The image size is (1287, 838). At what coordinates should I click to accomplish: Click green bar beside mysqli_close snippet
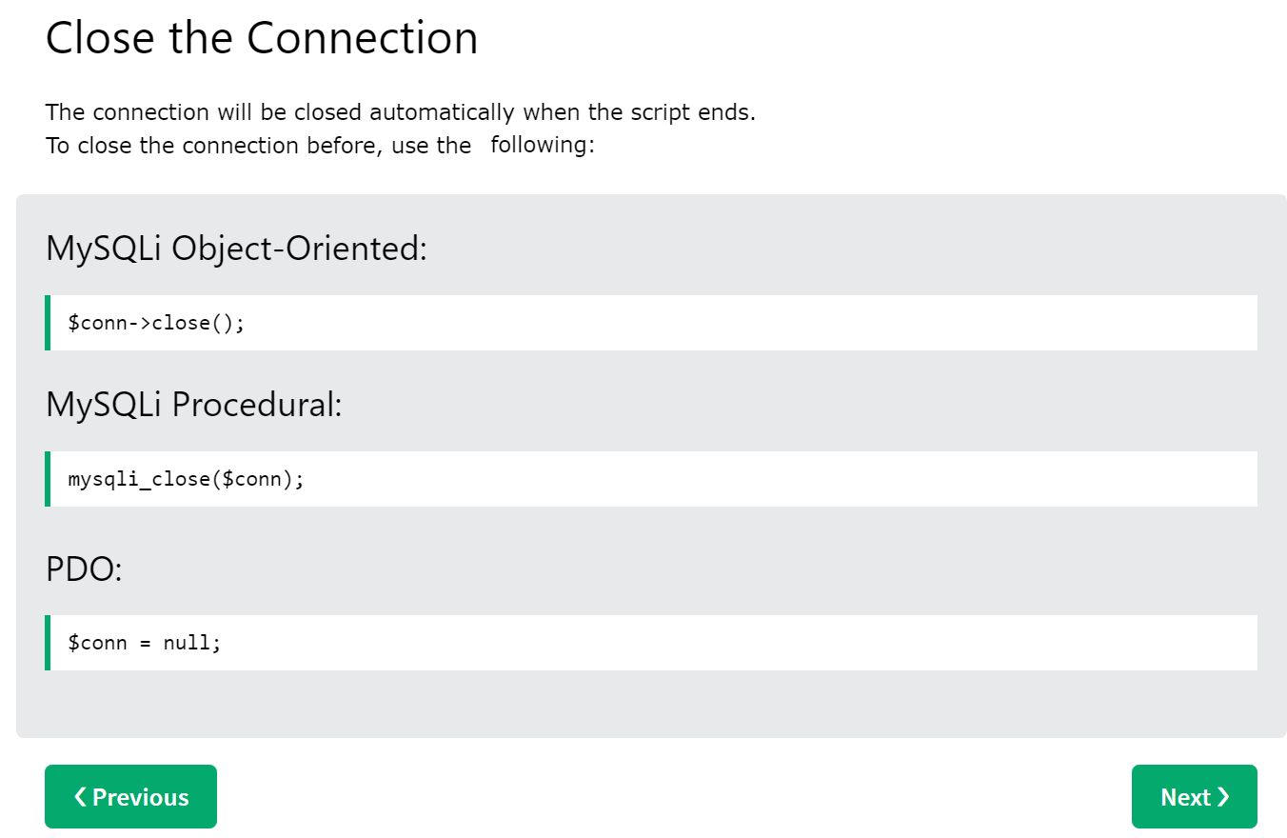48,479
